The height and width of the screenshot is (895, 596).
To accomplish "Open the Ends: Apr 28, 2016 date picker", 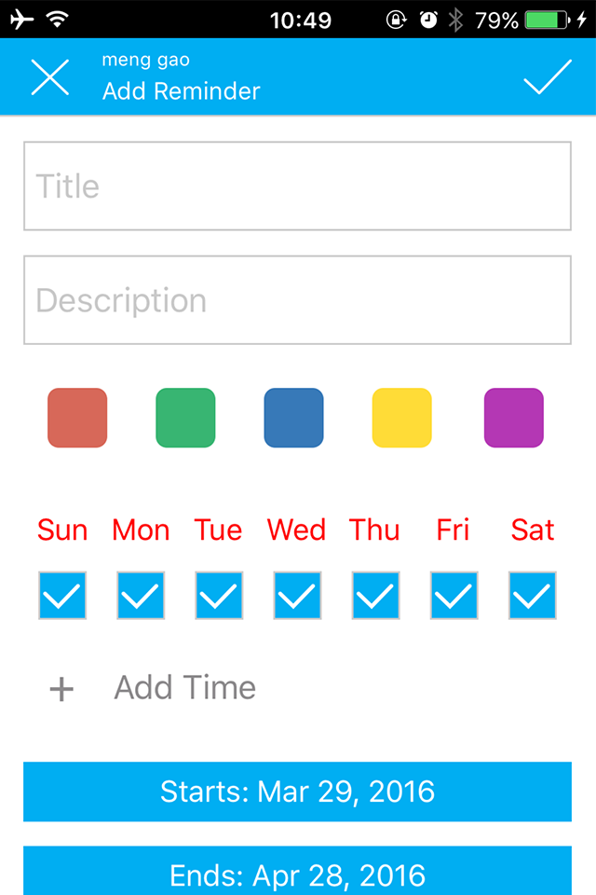I will pyautogui.click(x=297, y=871).
